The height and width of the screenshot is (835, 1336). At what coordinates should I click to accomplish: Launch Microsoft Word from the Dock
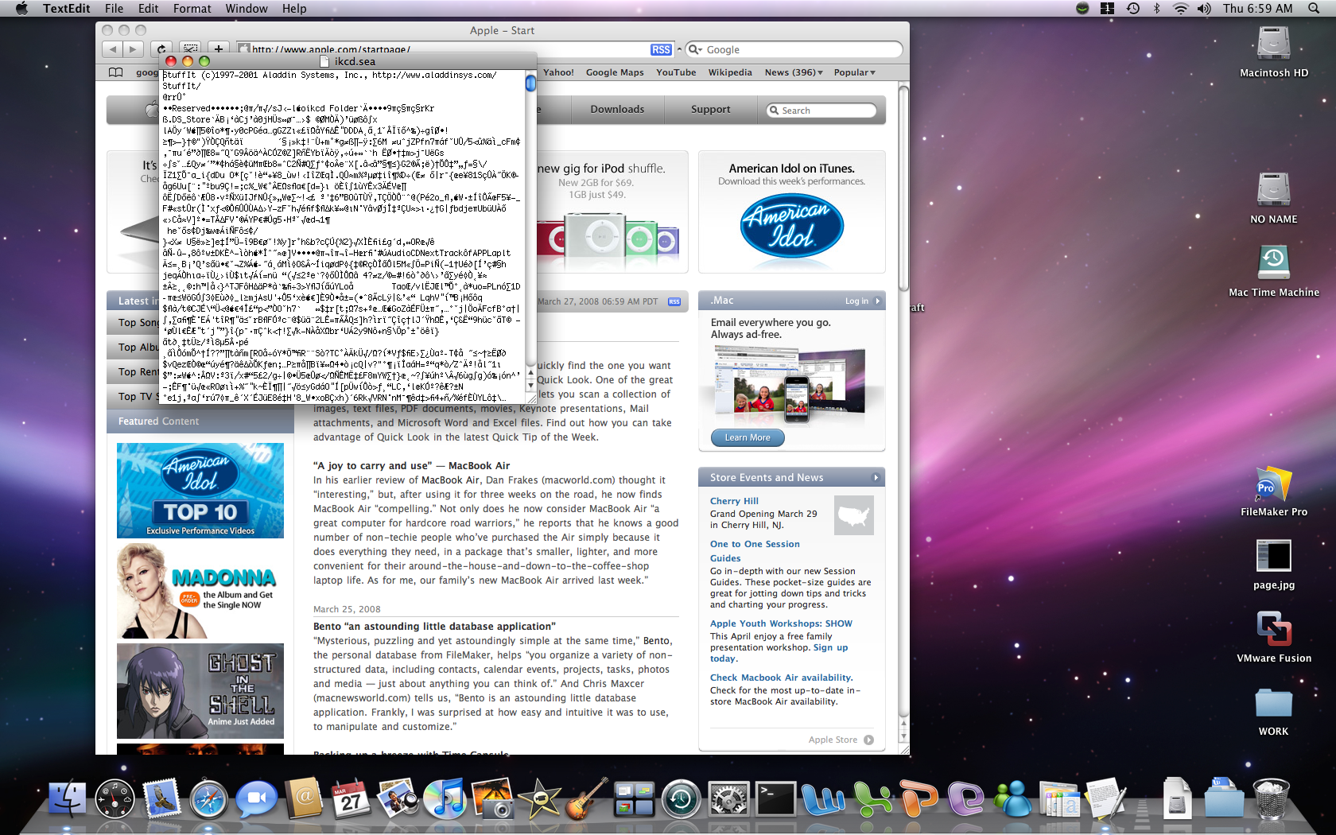click(x=823, y=798)
